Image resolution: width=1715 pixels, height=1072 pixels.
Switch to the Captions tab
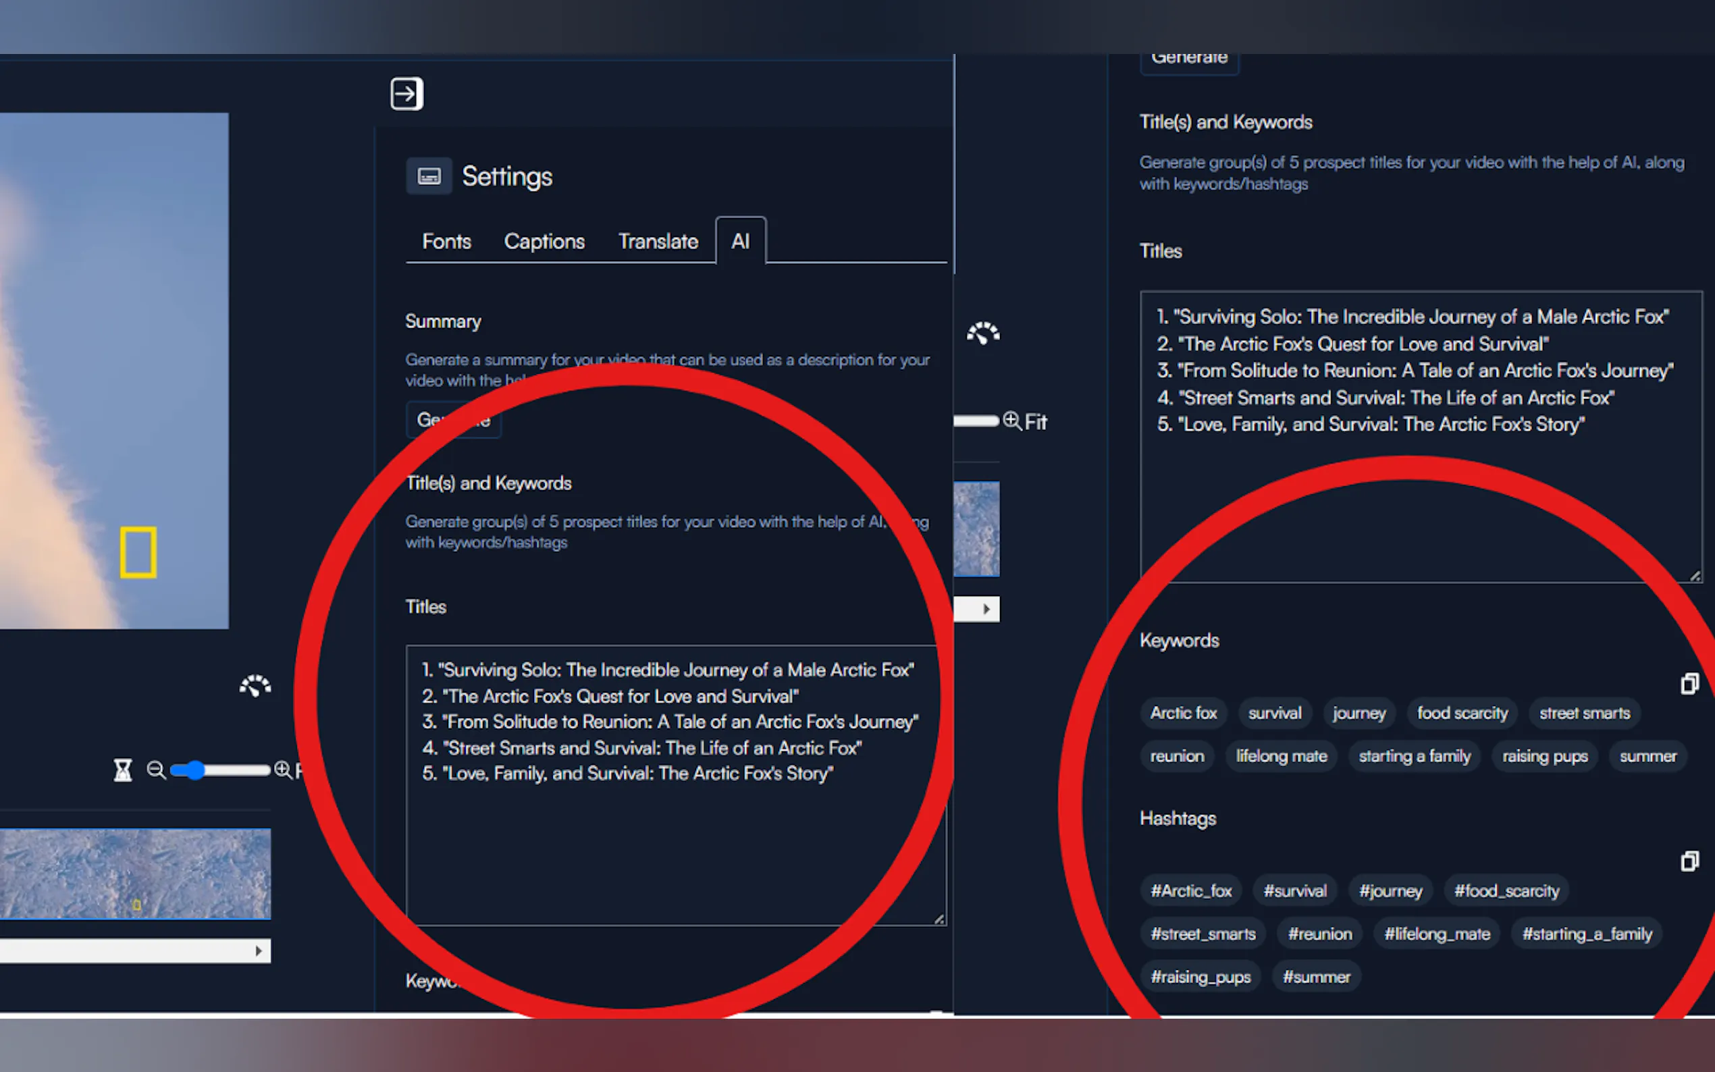(x=544, y=242)
